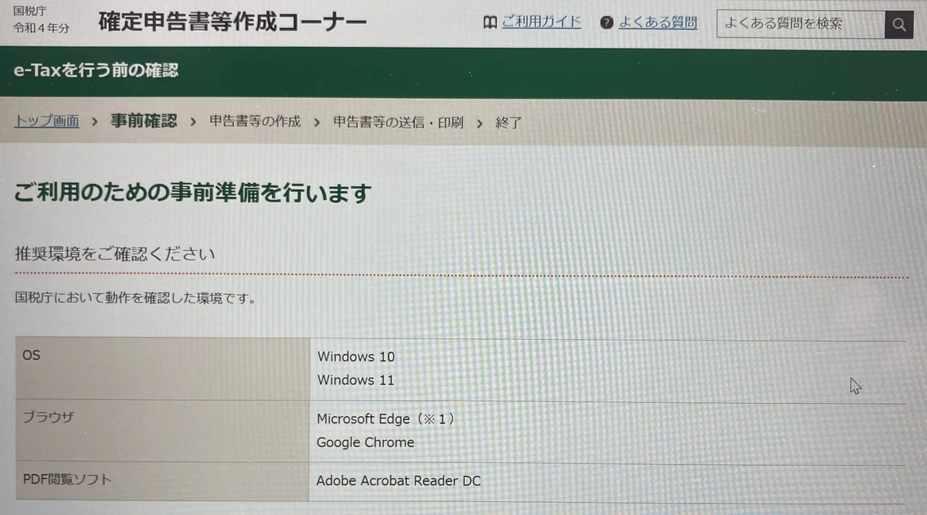
Task: Click the 国税庁において動作を確認した環境です sentence
Action: click(x=136, y=297)
